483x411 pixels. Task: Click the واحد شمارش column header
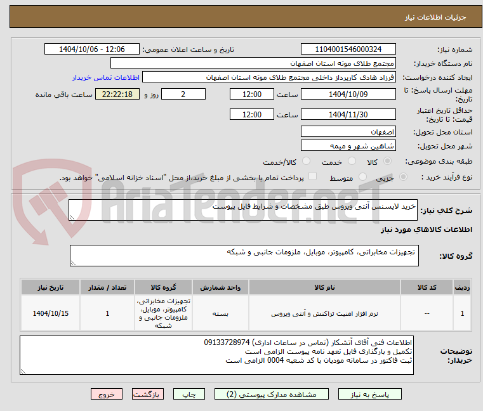coord(220,287)
